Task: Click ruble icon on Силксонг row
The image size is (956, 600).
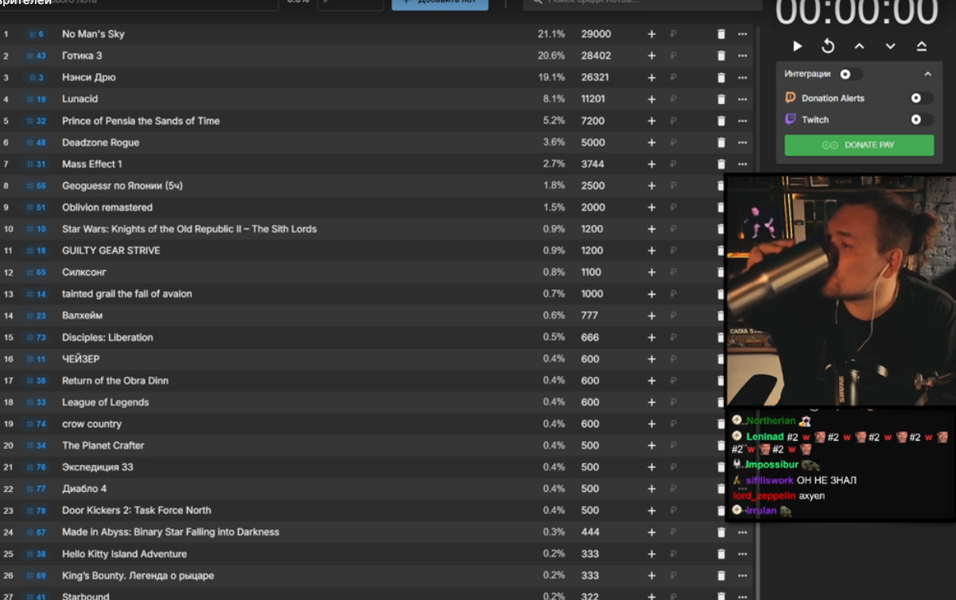Action: [673, 272]
